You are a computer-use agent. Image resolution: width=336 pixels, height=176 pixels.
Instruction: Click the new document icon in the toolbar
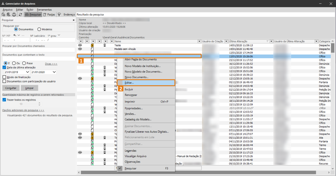pyautogui.click(x=3, y=15)
